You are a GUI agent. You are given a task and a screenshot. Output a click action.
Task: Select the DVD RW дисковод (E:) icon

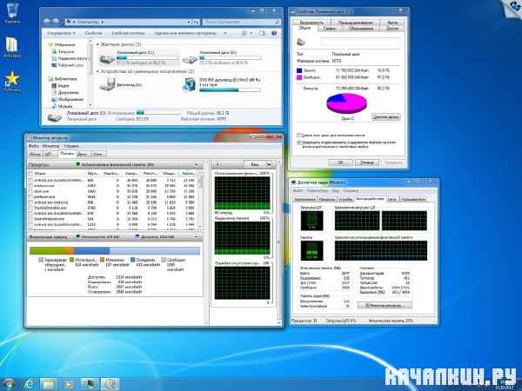(190, 84)
